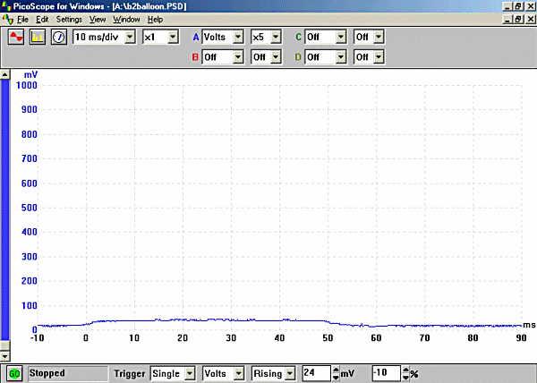This screenshot has height=383, width=537.
Task: Expand the Channel A Volts range dropdown
Action: (238, 38)
